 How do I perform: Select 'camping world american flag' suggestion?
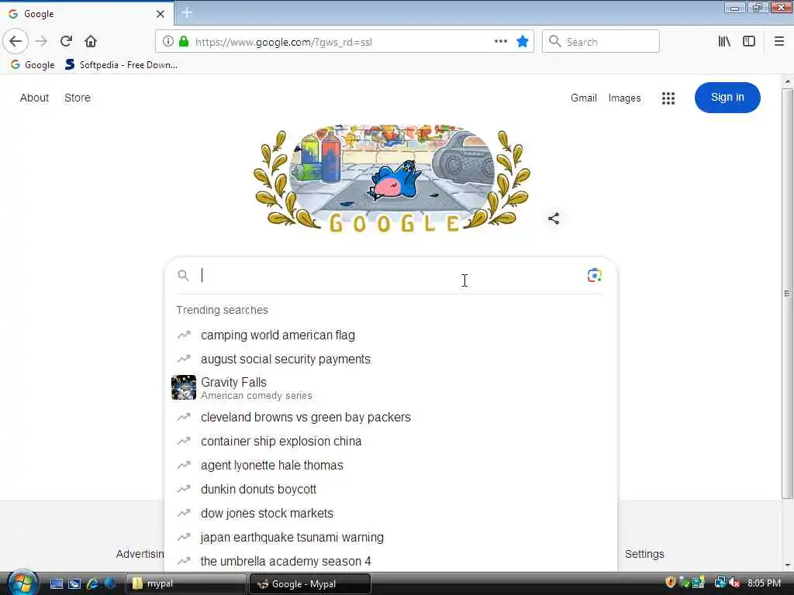[391, 335]
